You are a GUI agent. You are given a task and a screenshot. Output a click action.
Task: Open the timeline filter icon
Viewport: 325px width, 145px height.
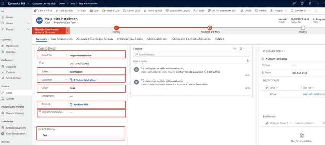pos(241,49)
